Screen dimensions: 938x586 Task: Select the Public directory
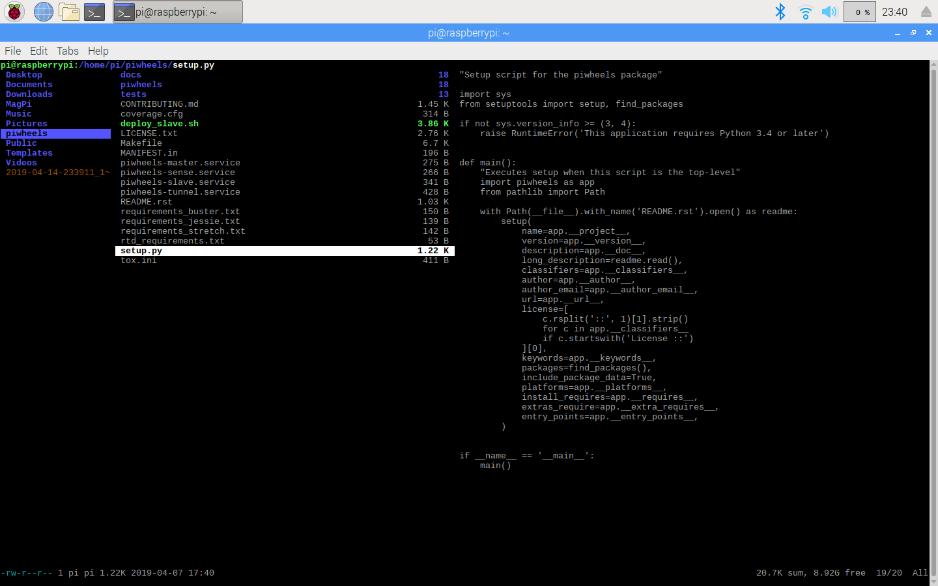click(21, 143)
